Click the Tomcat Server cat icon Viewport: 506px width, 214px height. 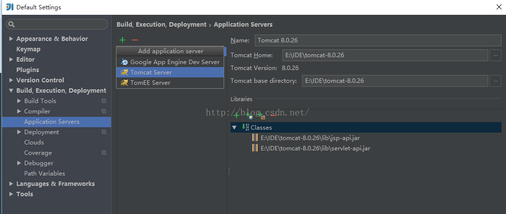pyautogui.click(x=124, y=72)
